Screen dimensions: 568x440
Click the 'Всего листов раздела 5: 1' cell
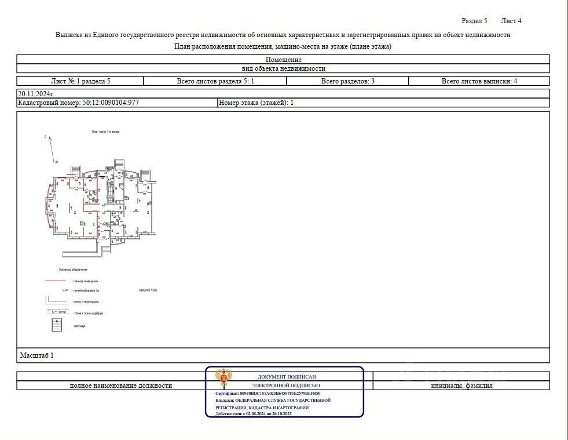(215, 81)
